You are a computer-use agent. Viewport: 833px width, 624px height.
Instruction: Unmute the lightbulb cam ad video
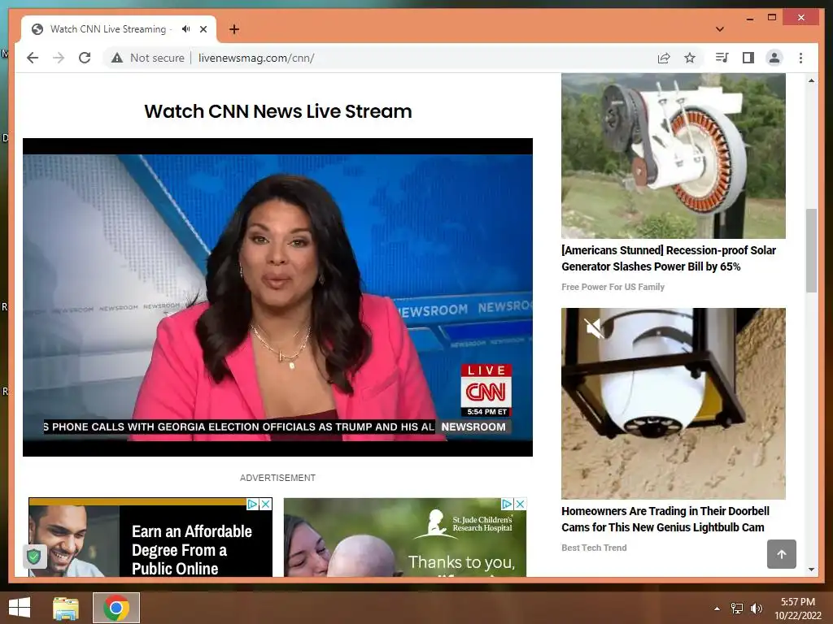pos(595,328)
